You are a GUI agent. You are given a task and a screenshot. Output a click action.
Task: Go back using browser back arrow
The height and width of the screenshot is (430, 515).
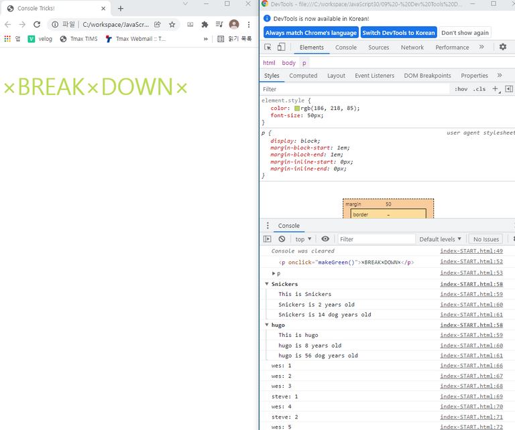coord(8,24)
